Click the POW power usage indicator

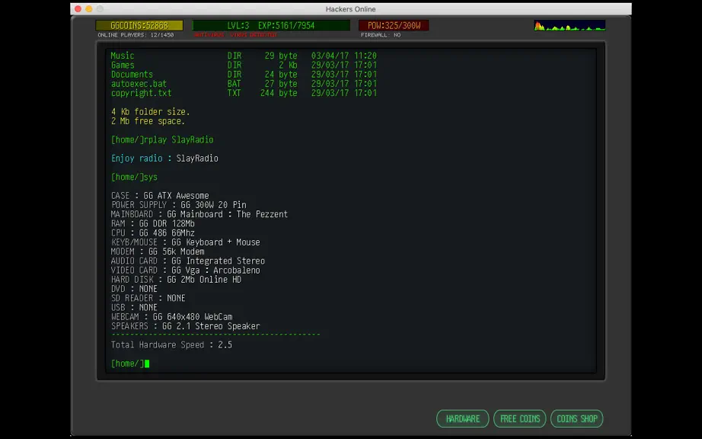[394, 26]
